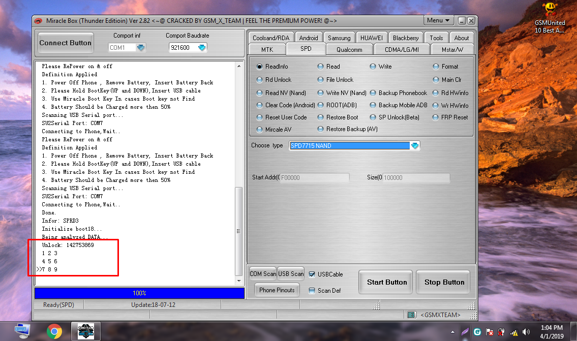The width and height of the screenshot is (577, 341).
Task: Click the COM Scan button
Action: click(263, 274)
